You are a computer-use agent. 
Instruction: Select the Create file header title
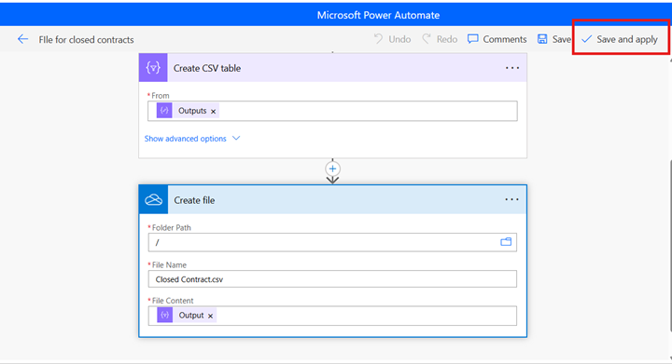pos(194,200)
